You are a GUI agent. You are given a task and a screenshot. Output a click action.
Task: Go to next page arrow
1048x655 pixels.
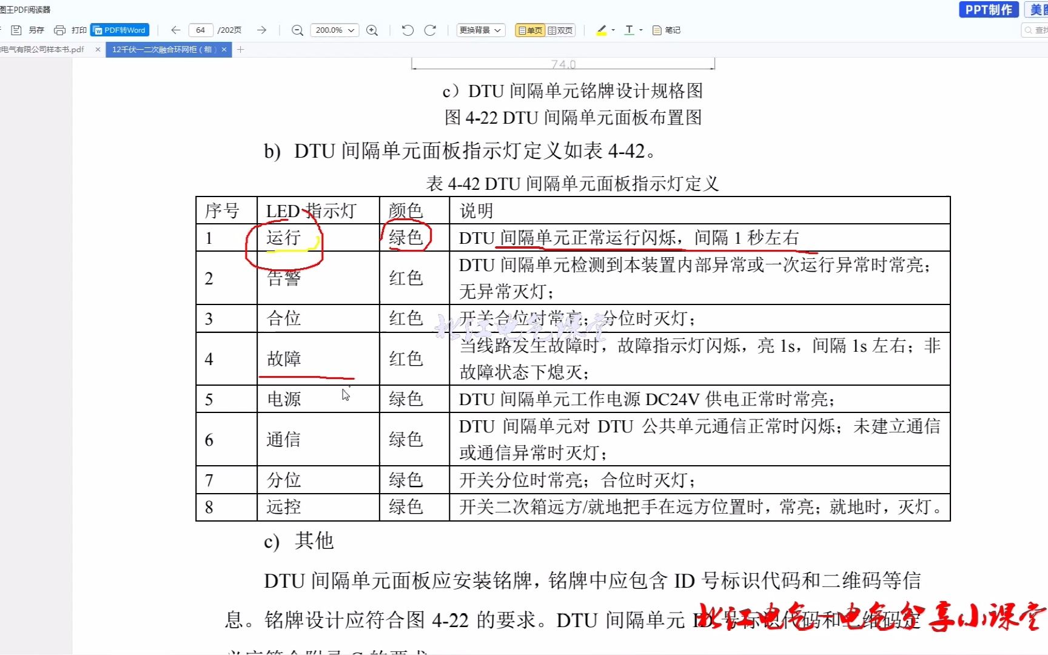[x=261, y=30]
